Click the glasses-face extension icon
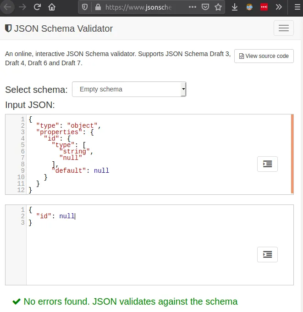The width and height of the screenshot is (303, 312). pos(249,7)
